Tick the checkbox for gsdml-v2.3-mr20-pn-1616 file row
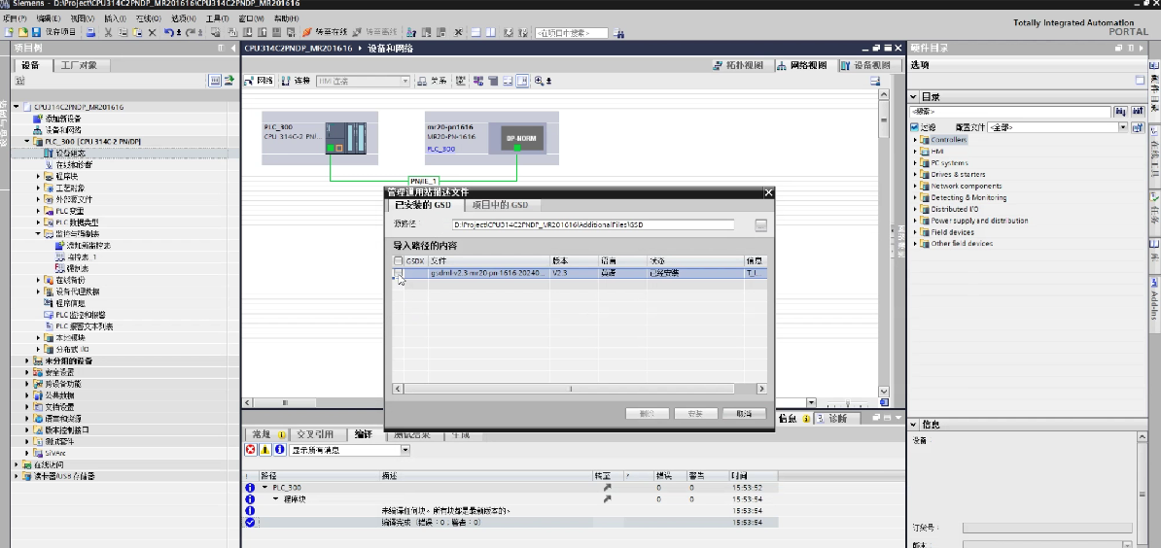The height and width of the screenshot is (548, 1161). (x=399, y=274)
